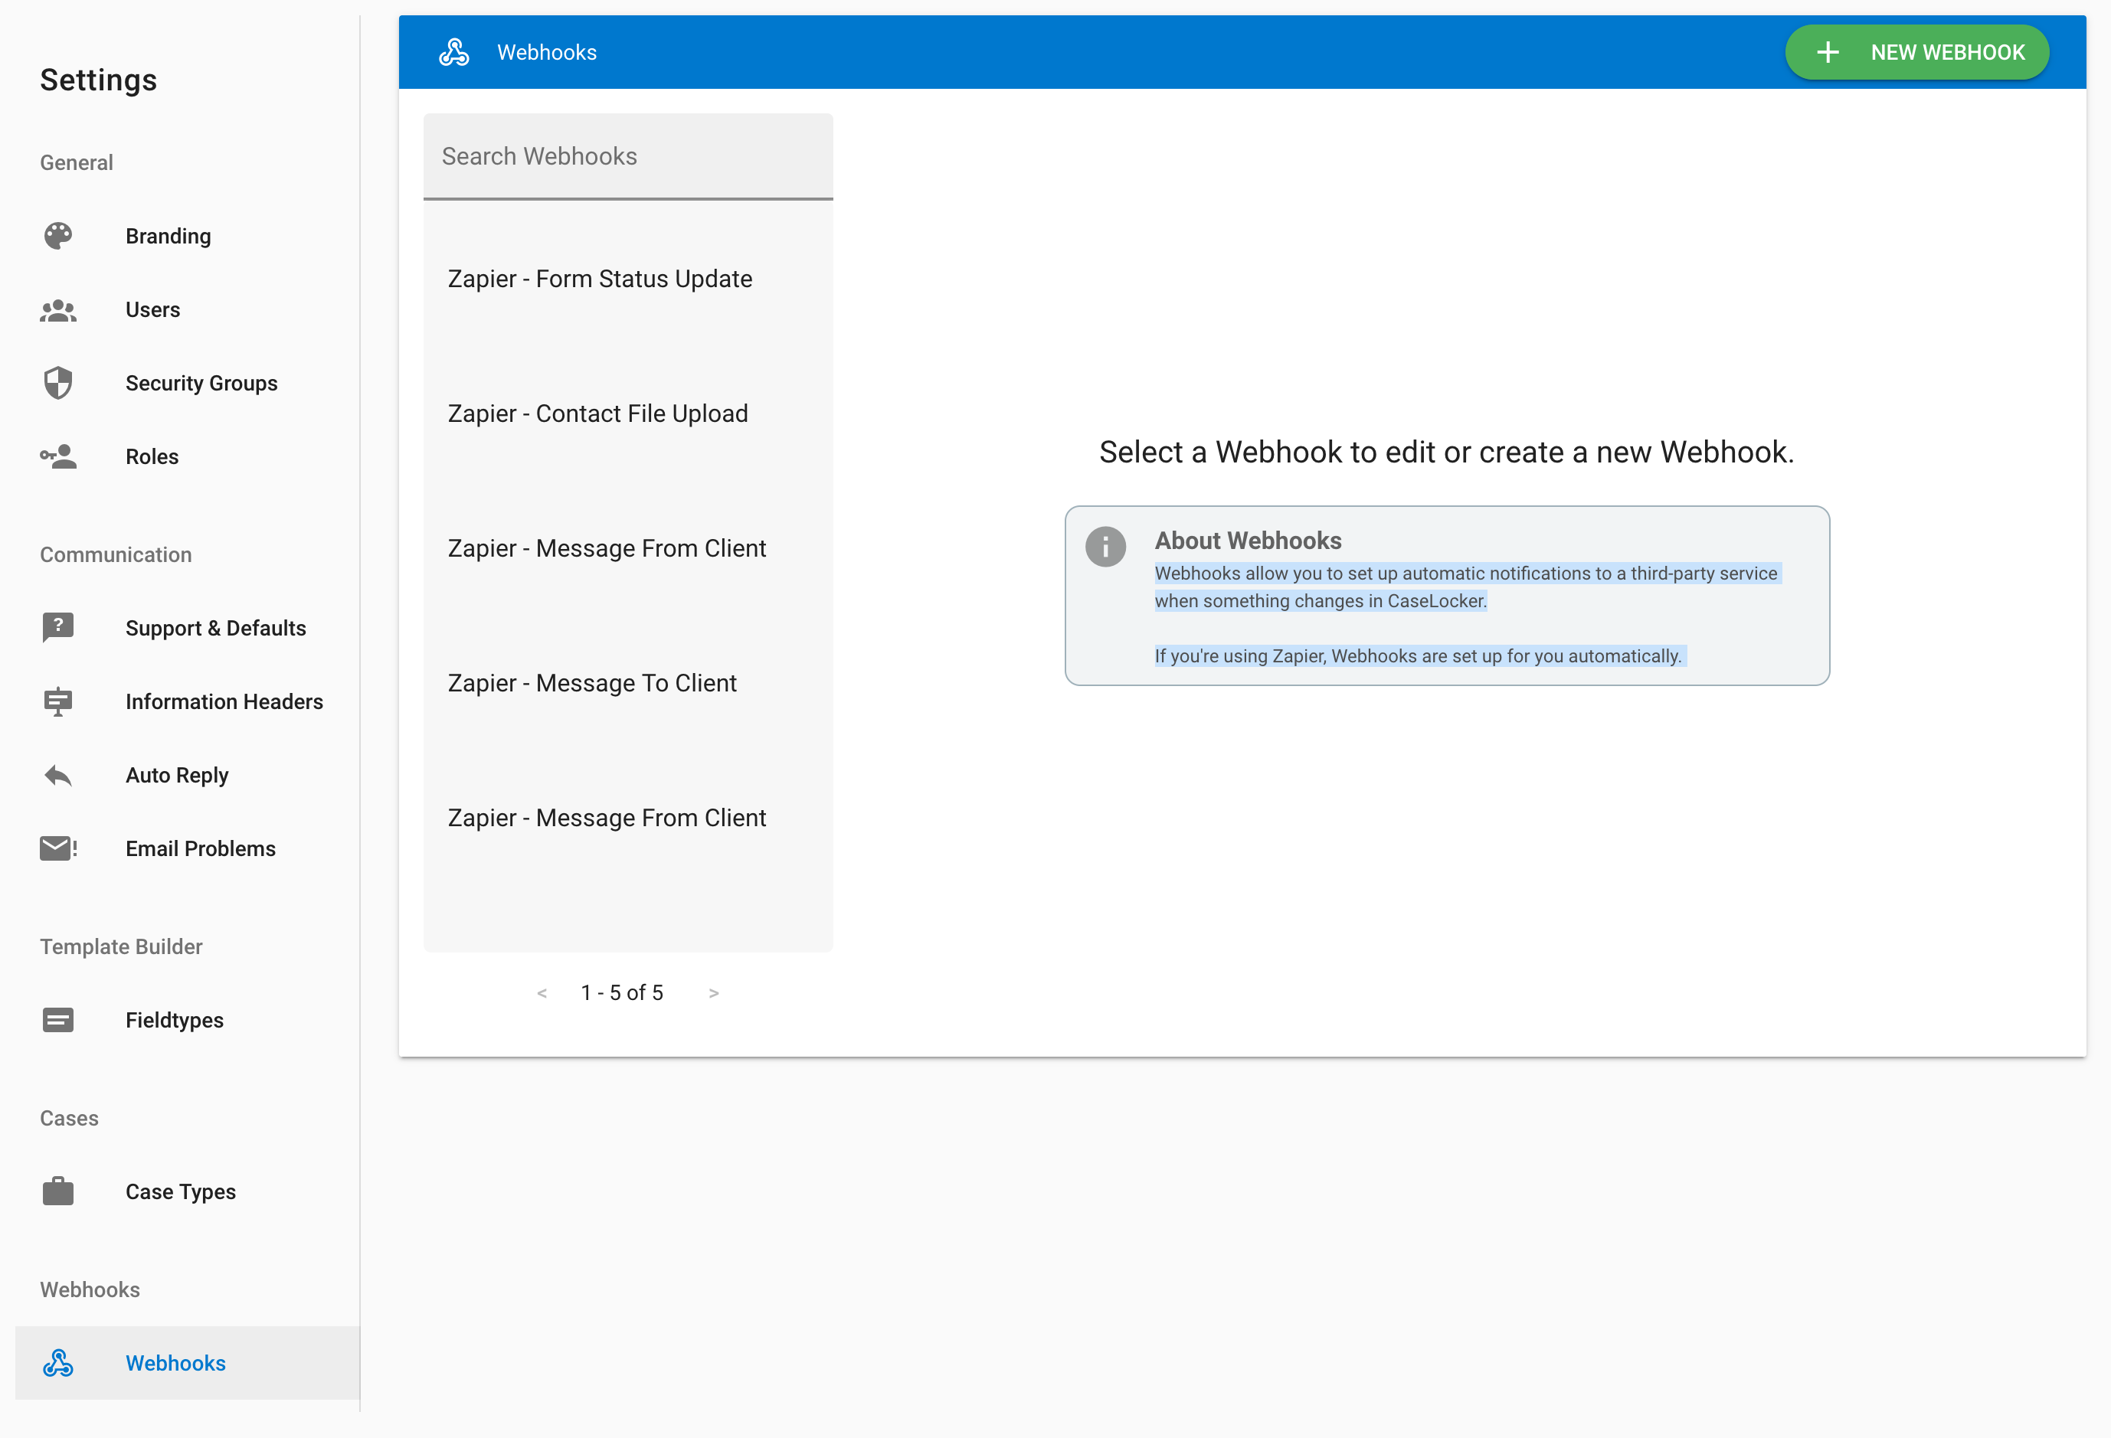Go to the next page of webhooks
2111x1438 pixels.
click(x=713, y=993)
